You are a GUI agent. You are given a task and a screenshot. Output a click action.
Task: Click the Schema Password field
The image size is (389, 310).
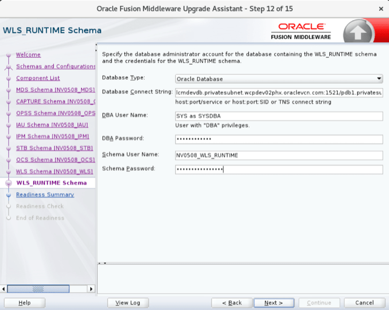pyautogui.click(x=279, y=169)
